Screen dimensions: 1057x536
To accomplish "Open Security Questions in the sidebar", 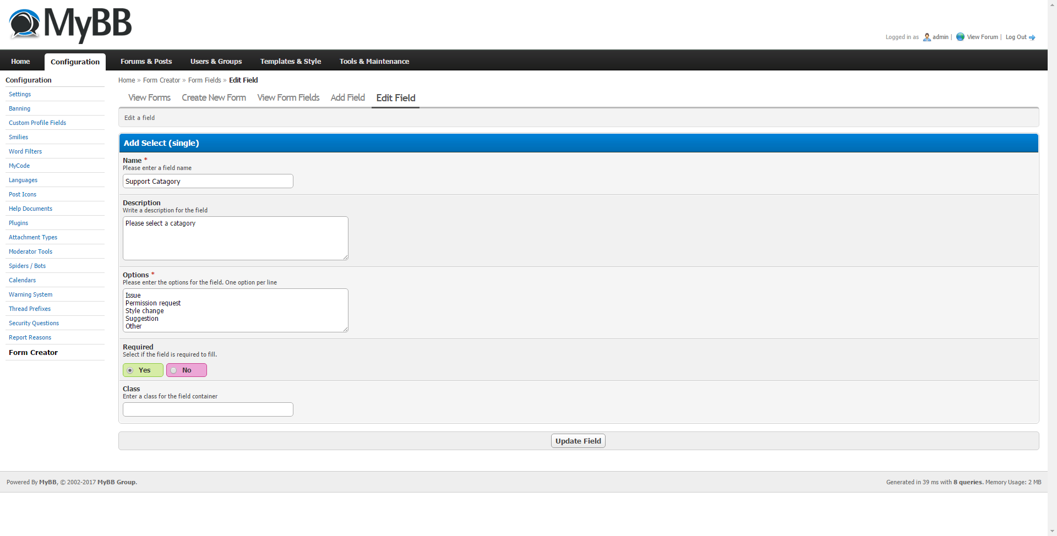I will [x=34, y=323].
